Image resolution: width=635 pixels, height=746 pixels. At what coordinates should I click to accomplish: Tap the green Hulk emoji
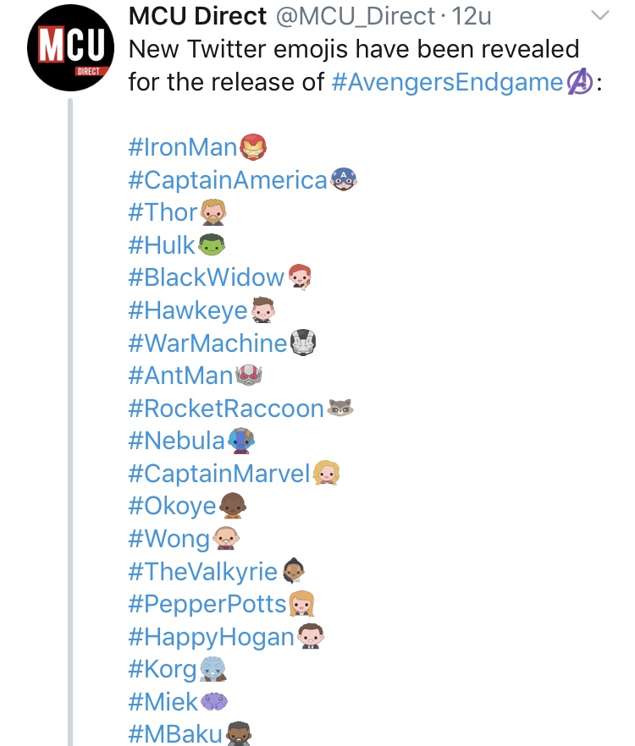click(211, 244)
